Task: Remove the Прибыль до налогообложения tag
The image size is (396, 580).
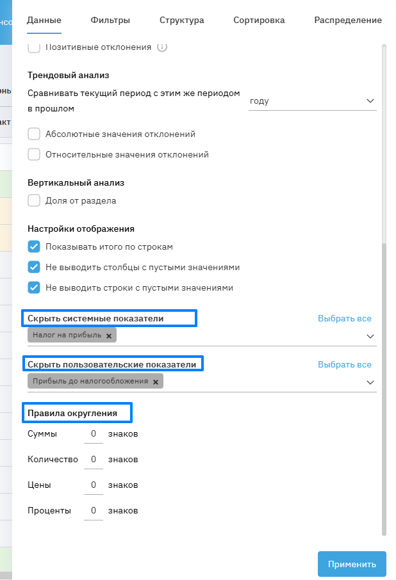Action: (x=155, y=382)
